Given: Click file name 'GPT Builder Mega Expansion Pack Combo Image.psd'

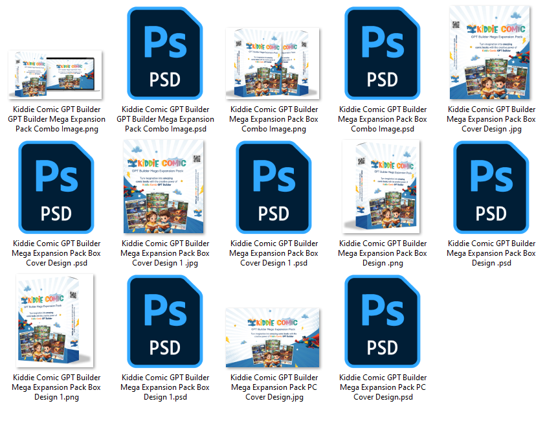Looking at the screenshot, I should 166,119.
